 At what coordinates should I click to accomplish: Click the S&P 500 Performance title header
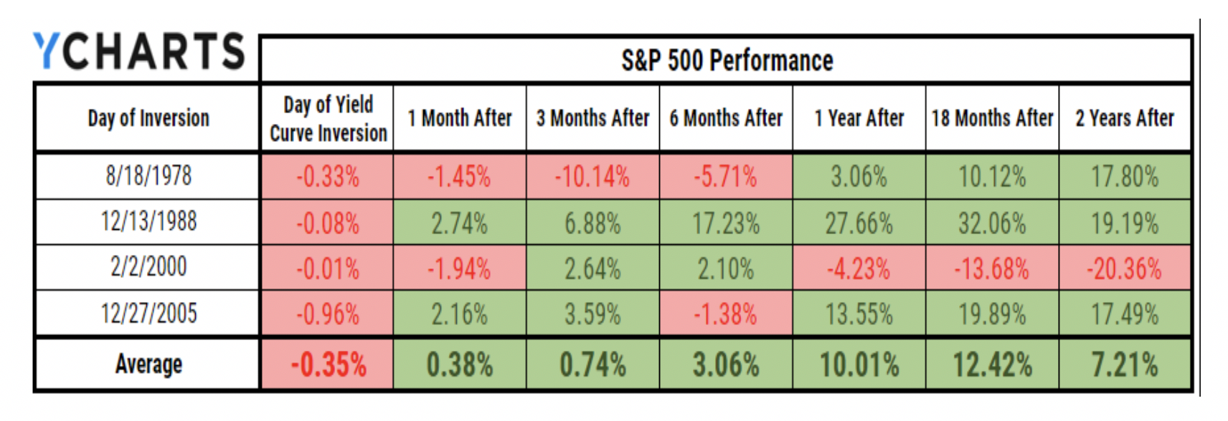727,61
